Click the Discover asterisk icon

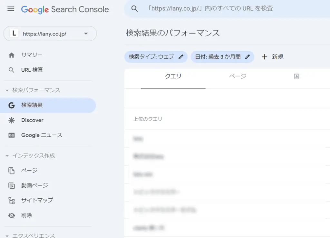point(12,120)
